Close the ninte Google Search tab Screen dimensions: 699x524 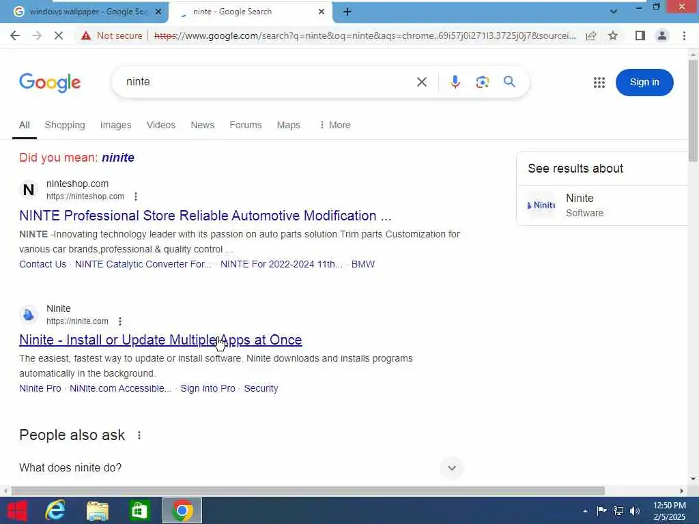pyautogui.click(x=322, y=12)
